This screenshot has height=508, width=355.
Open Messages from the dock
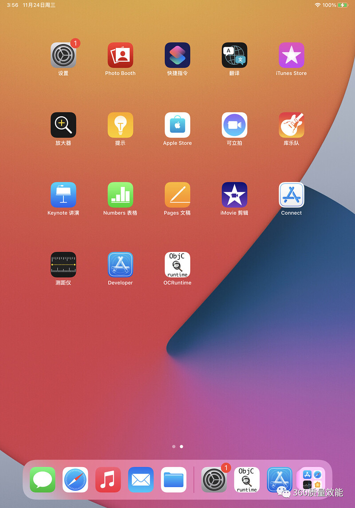[43, 480]
